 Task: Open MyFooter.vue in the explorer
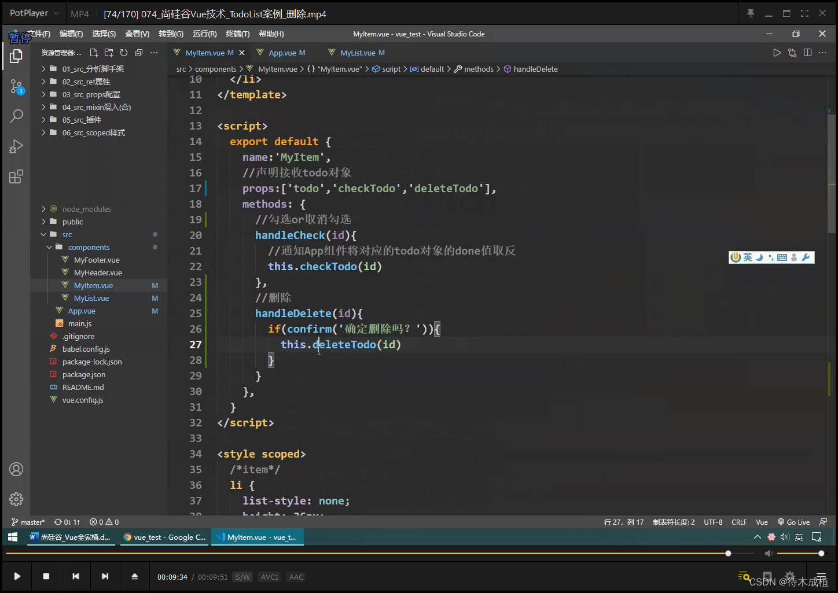pos(97,260)
